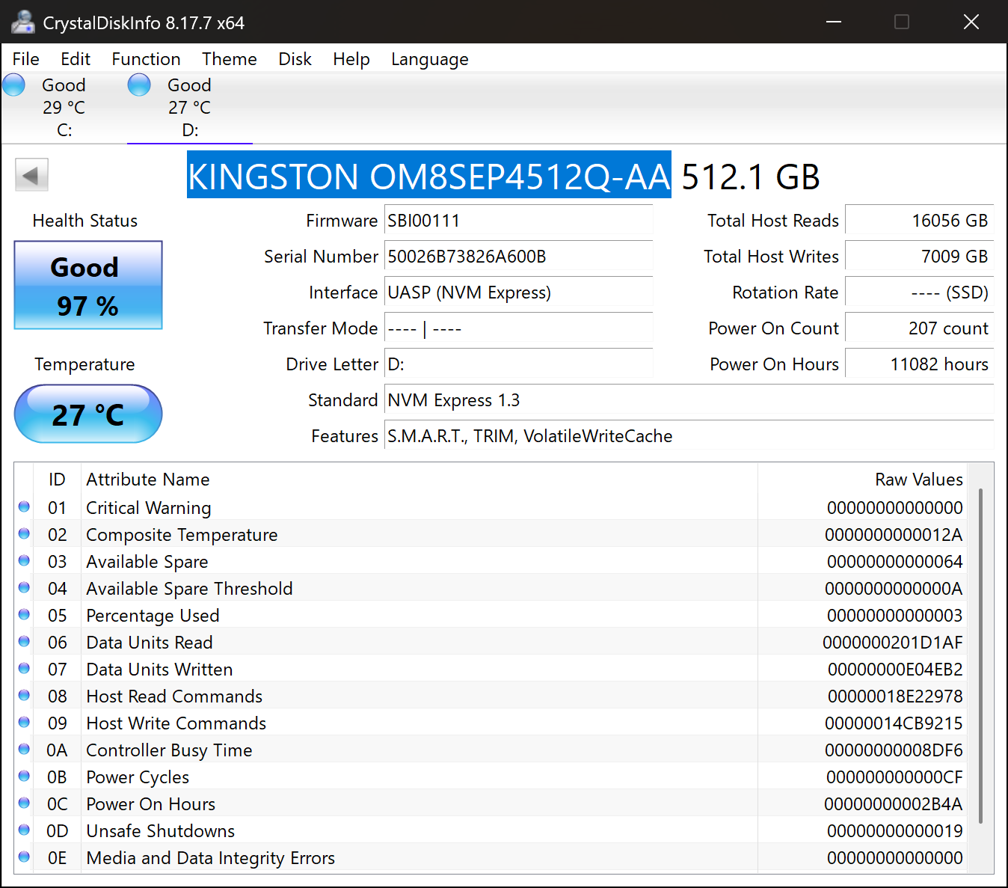The width and height of the screenshot is (1008, 888).
Task: Select the C: drive status orb
Action: coord(14,85)
